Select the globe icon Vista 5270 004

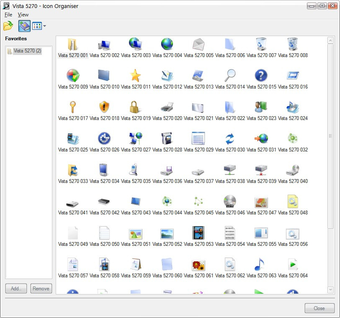click(167, 44)
